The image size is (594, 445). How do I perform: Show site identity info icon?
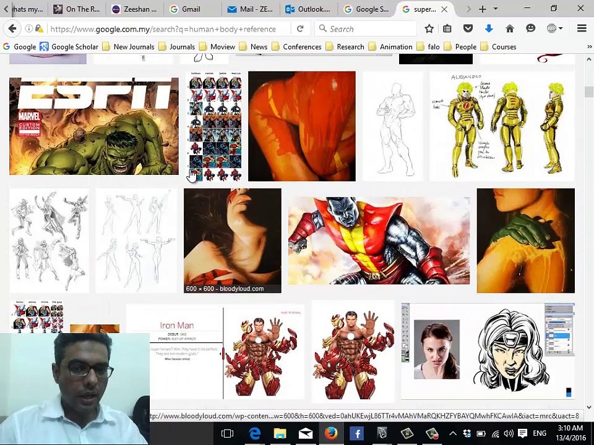[29, 29]
